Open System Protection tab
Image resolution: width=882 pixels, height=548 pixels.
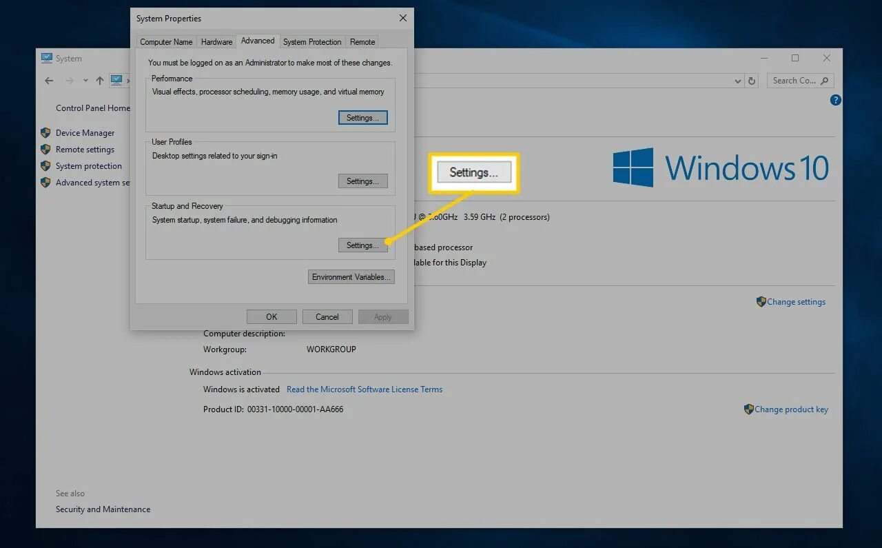(312, 42)
